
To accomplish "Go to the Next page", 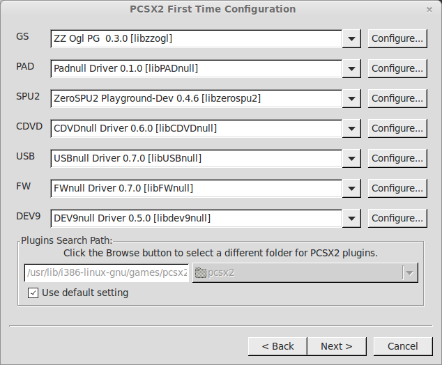I will coord(337,346).
